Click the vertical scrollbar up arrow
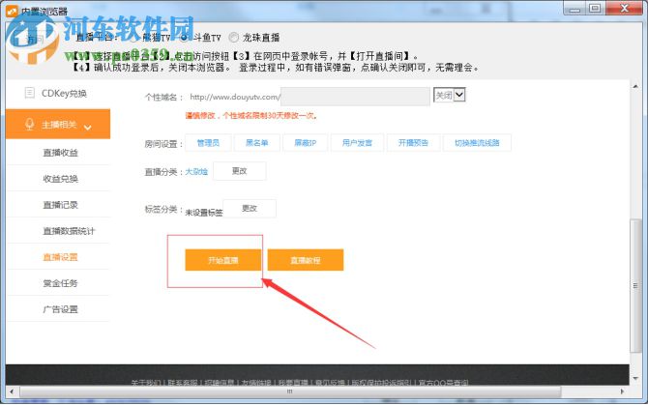This screenshot has width=648, height=405. [x=635, y=86]
